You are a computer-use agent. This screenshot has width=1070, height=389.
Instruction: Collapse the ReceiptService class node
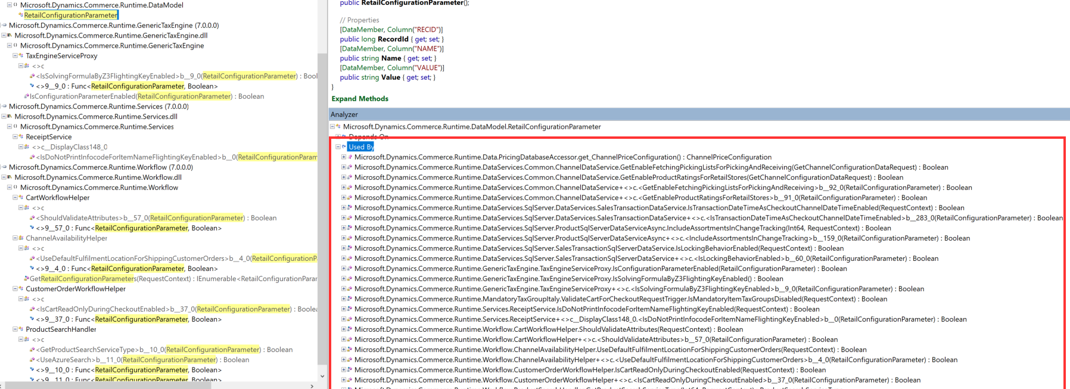[15, 136]
